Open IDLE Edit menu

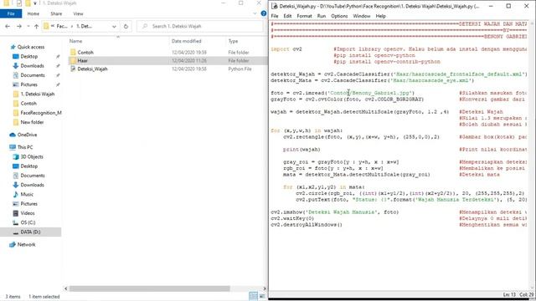tap(287, 16)
